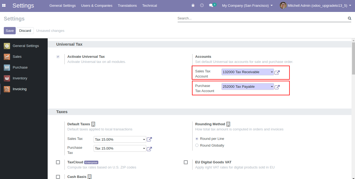Open the Technical menu
The width and height of the screenshot is (355, 179).
click(x=149, y=5)
